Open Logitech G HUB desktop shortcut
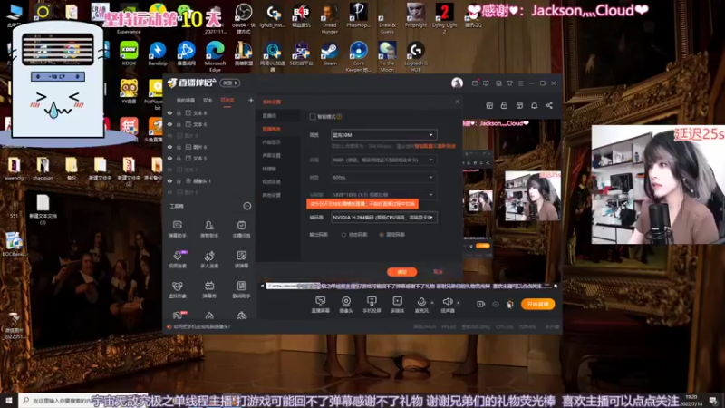The height and width of the screenshot is (408, 725). [416, 56]
